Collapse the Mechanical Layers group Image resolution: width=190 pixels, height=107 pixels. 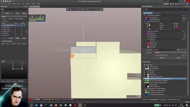tap(146, 31)
